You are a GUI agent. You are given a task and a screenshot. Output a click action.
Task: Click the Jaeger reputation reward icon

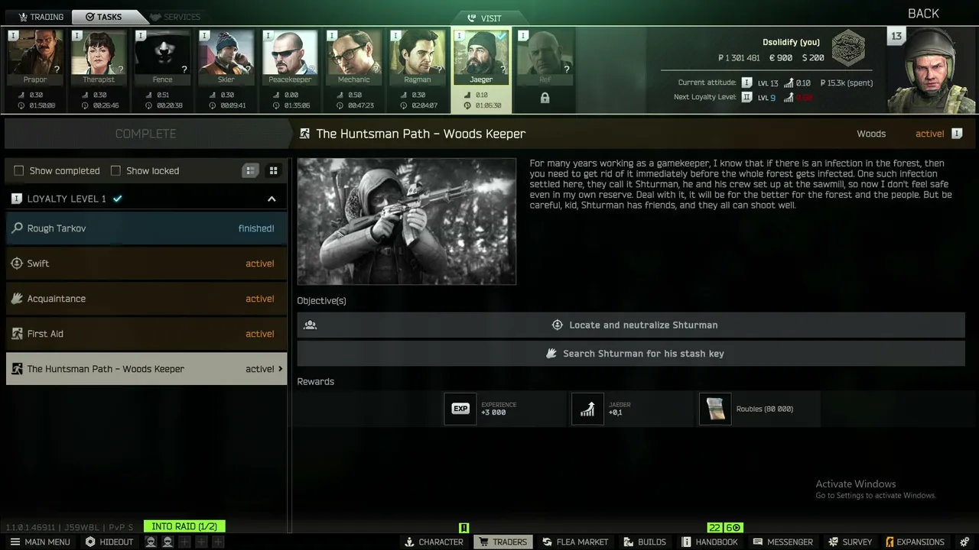pyautogui.click(x=587, y=409)
